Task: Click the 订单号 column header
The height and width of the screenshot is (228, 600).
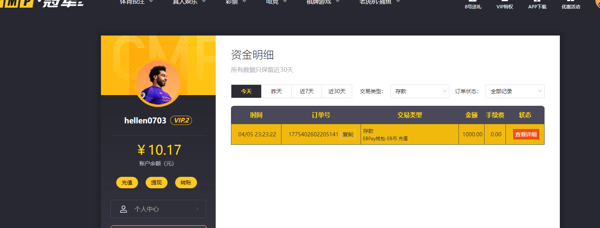Action: [x=321, y=115]
